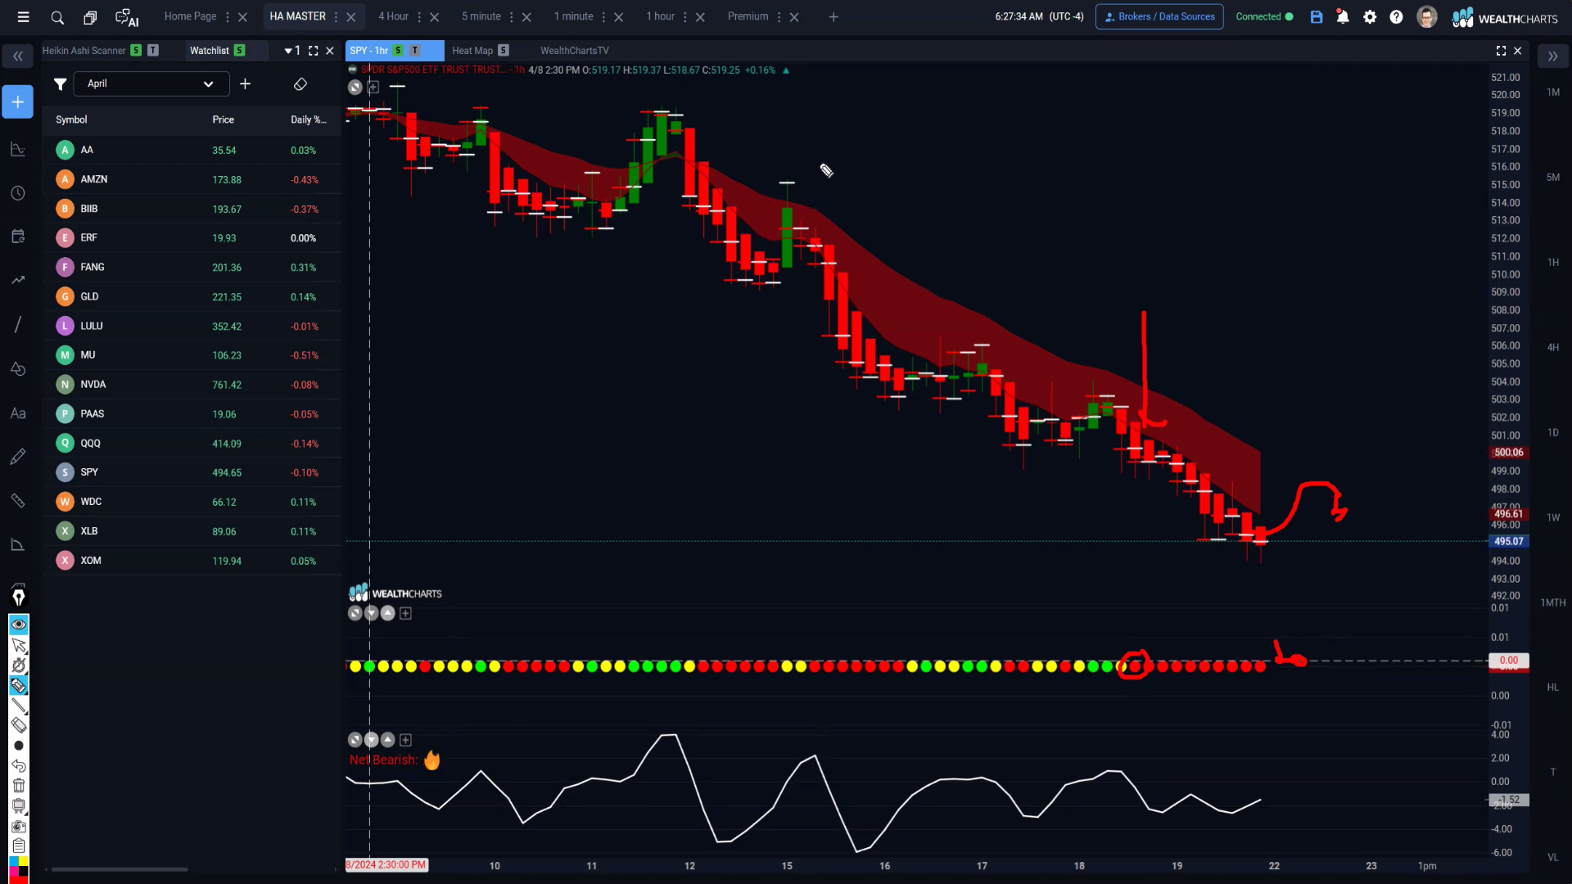Open the April watchlist dropdown
1572x884 pixels.
pyautogui.click(x=151, y=83)
